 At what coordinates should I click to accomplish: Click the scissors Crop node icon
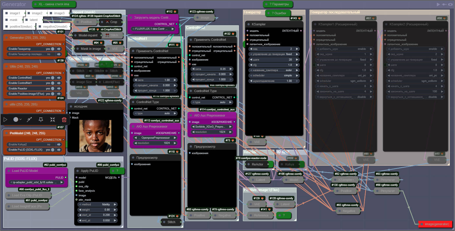coord(107,22)
